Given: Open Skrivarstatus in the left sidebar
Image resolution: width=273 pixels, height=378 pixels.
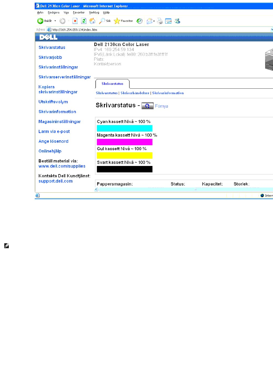Looking at the screenshot, I should coord(52,48).
